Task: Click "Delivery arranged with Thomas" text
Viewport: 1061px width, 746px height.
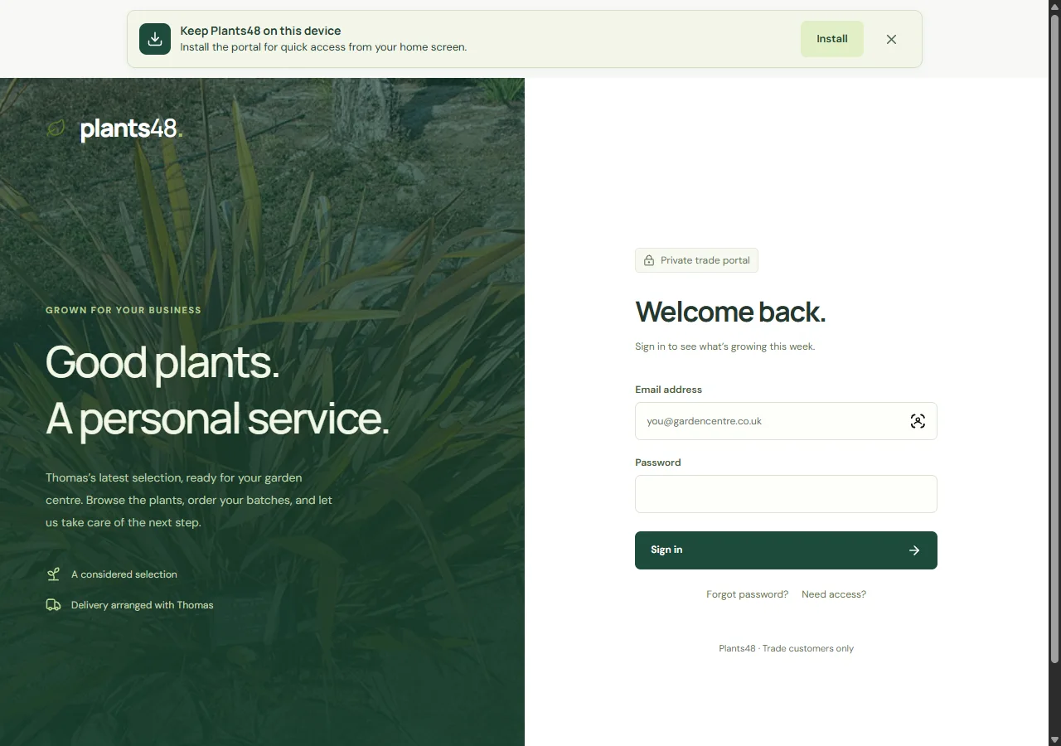Action: coord(143,605)
